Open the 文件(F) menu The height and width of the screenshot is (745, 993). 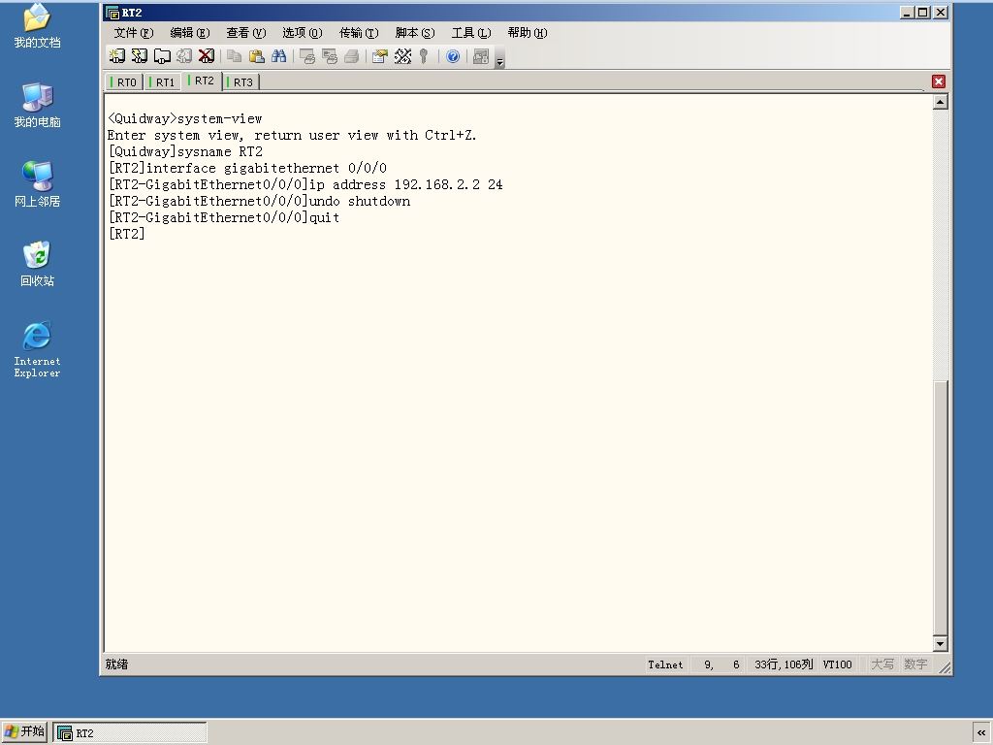point(134,33)
